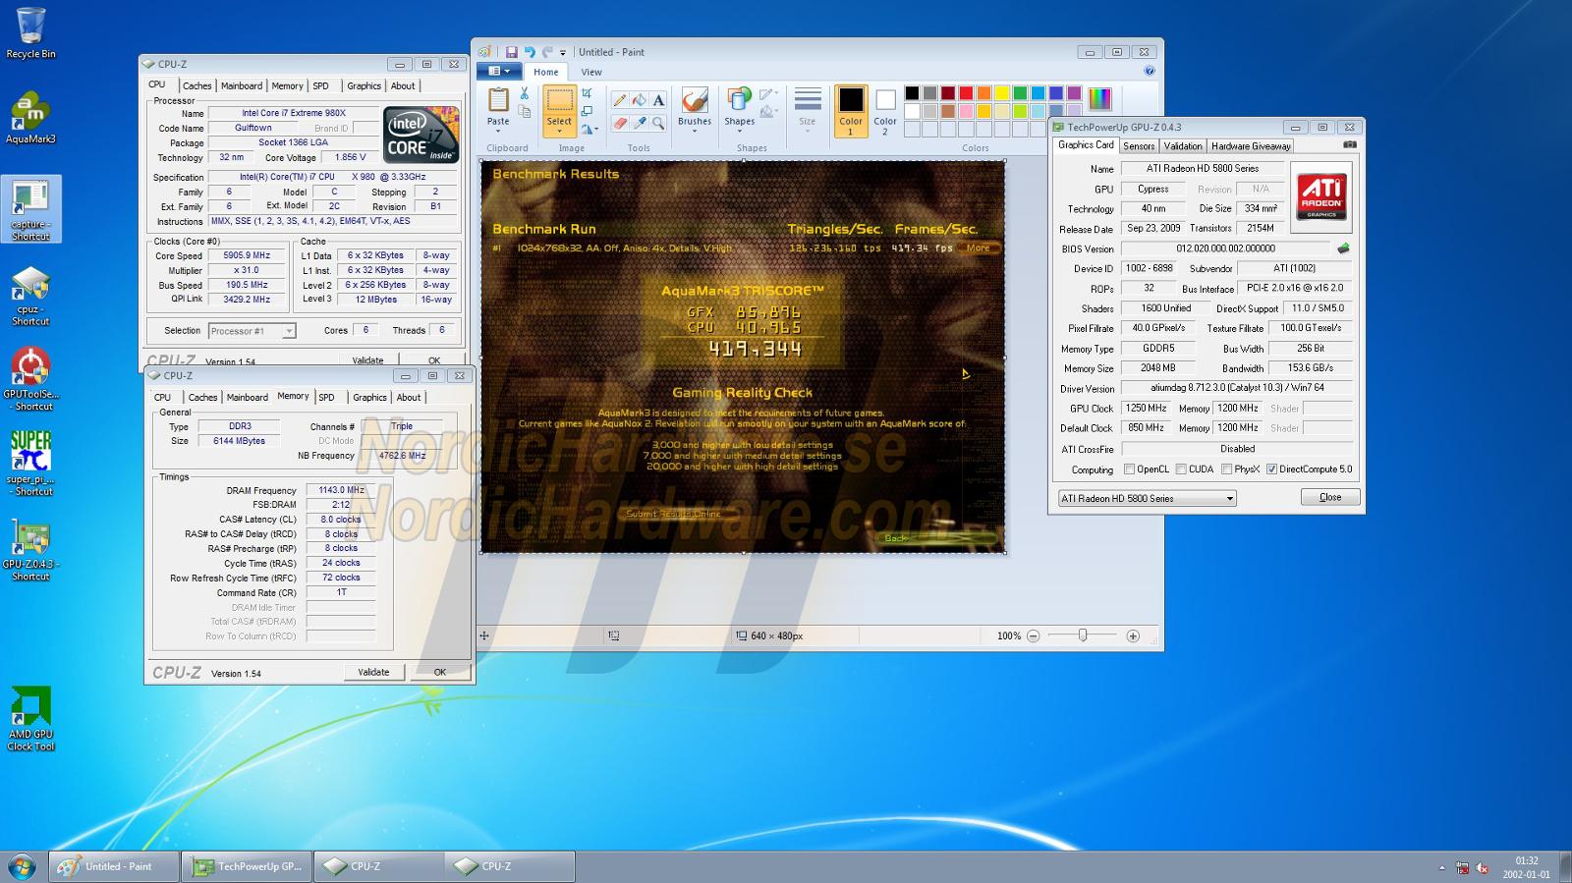
Task: Open Hardware Giveaway tab in GPU-Z
Action: click(1251, 145)
